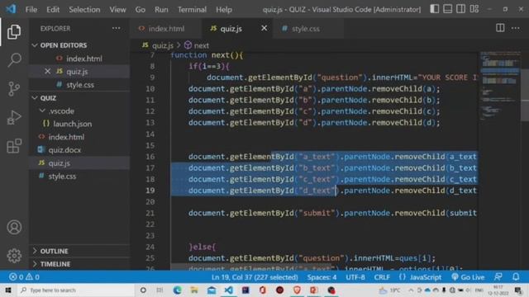This screenshot has width=529, height=297.
Task: Open the Selection menu
Action: pos(84,9)
